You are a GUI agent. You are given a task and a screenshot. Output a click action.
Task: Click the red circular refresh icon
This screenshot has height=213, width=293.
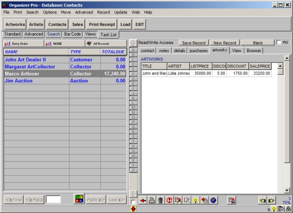click(x=169, y=201)
